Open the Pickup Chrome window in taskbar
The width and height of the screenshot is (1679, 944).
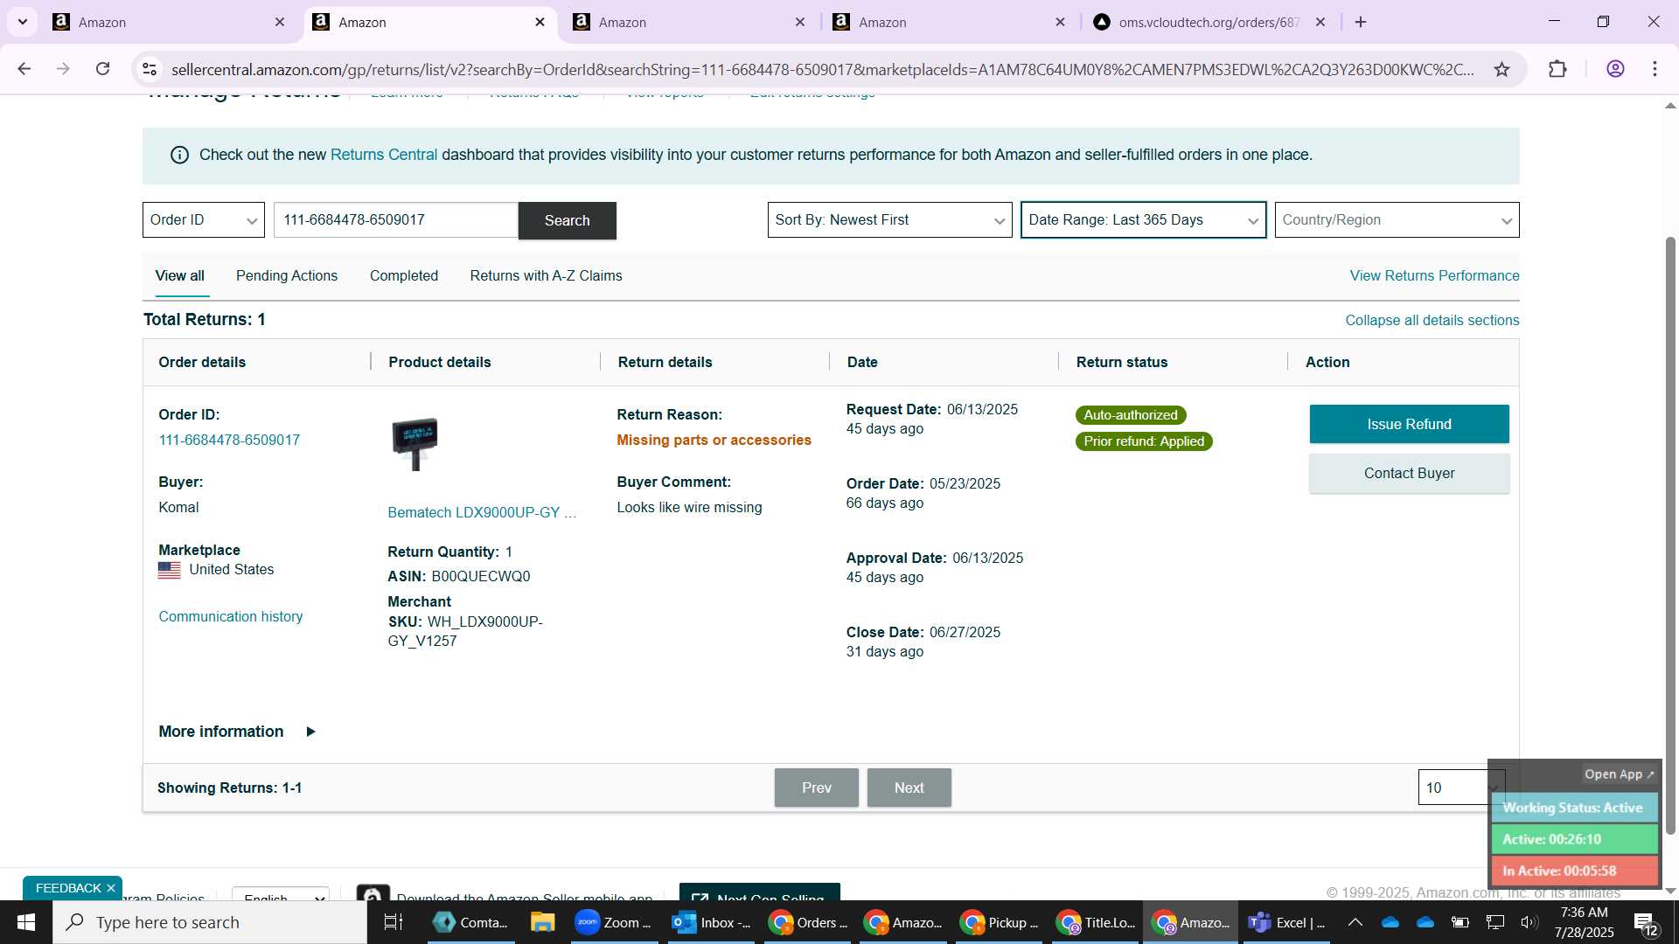point(999,922)
